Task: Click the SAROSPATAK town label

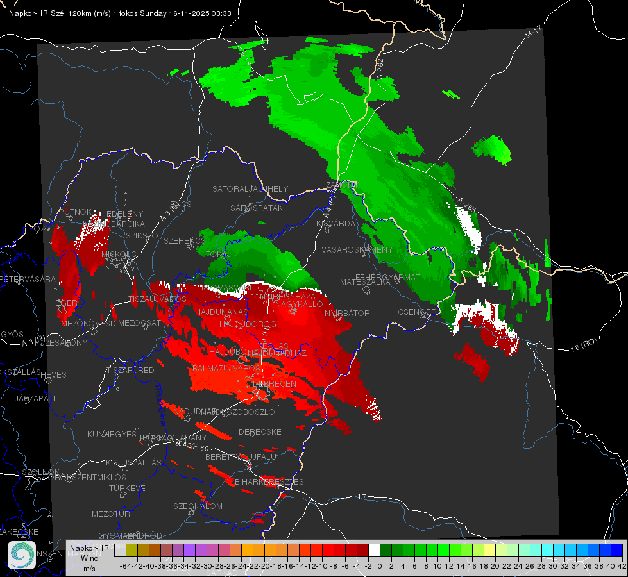Action: (257, 208)
